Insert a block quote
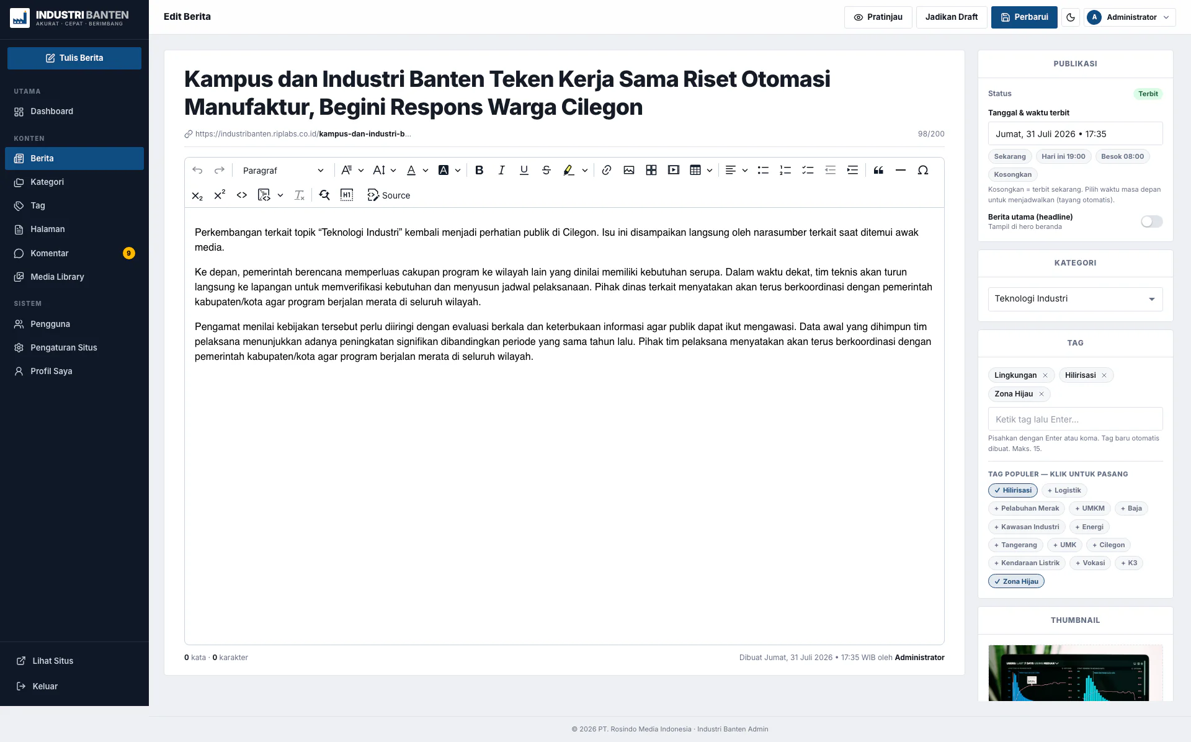The image size is (1191, 742). click(x=878, y=170)
